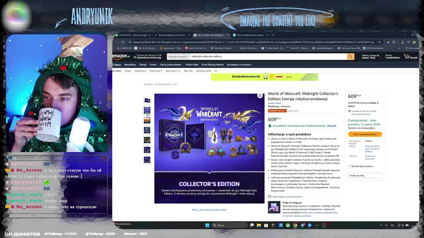Go to the Amazon.pl home logo
Image resolution: width=424 pixels, height=238 pixels.
pyautogui.click(x=121, y=57)
